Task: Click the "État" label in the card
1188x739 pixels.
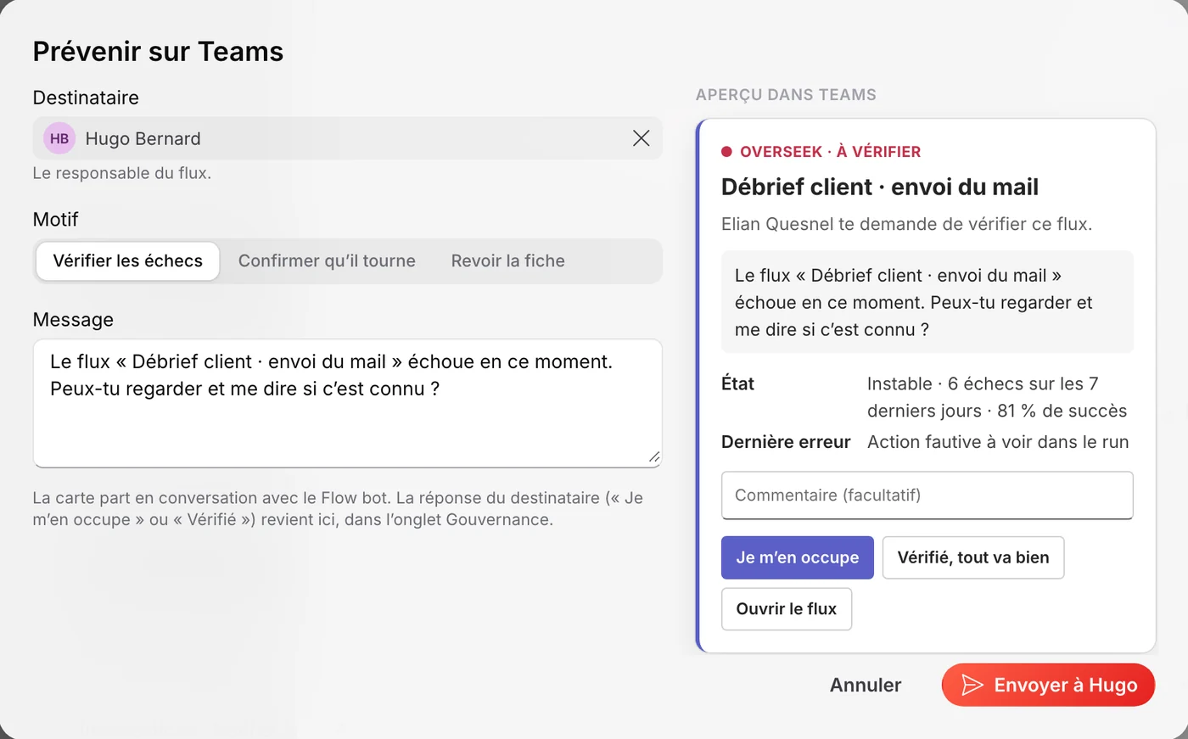Action: [737, 383]
